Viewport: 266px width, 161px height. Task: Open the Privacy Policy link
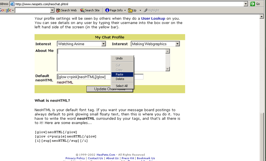pos(75,158)
